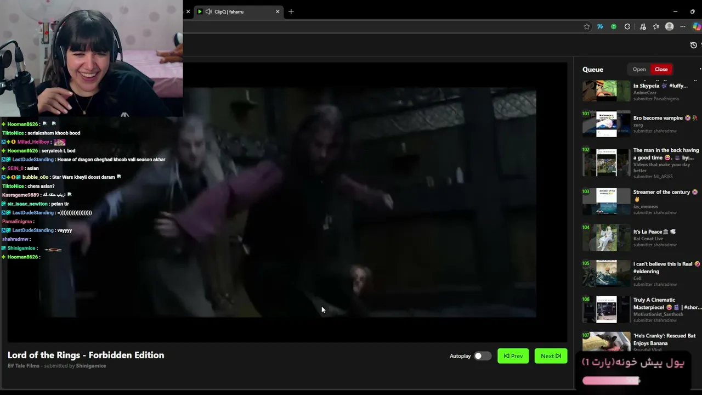Click chat username Kasragame9889
Screen dimensions: 702x395
tap(21, 195)
